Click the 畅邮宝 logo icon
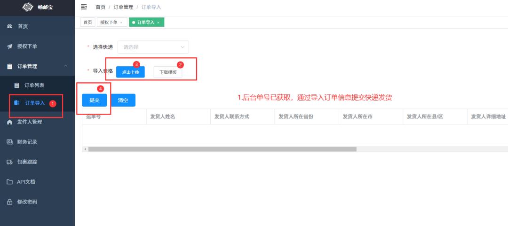The height and width of the screenshot is (226, 508). [28, 7]
